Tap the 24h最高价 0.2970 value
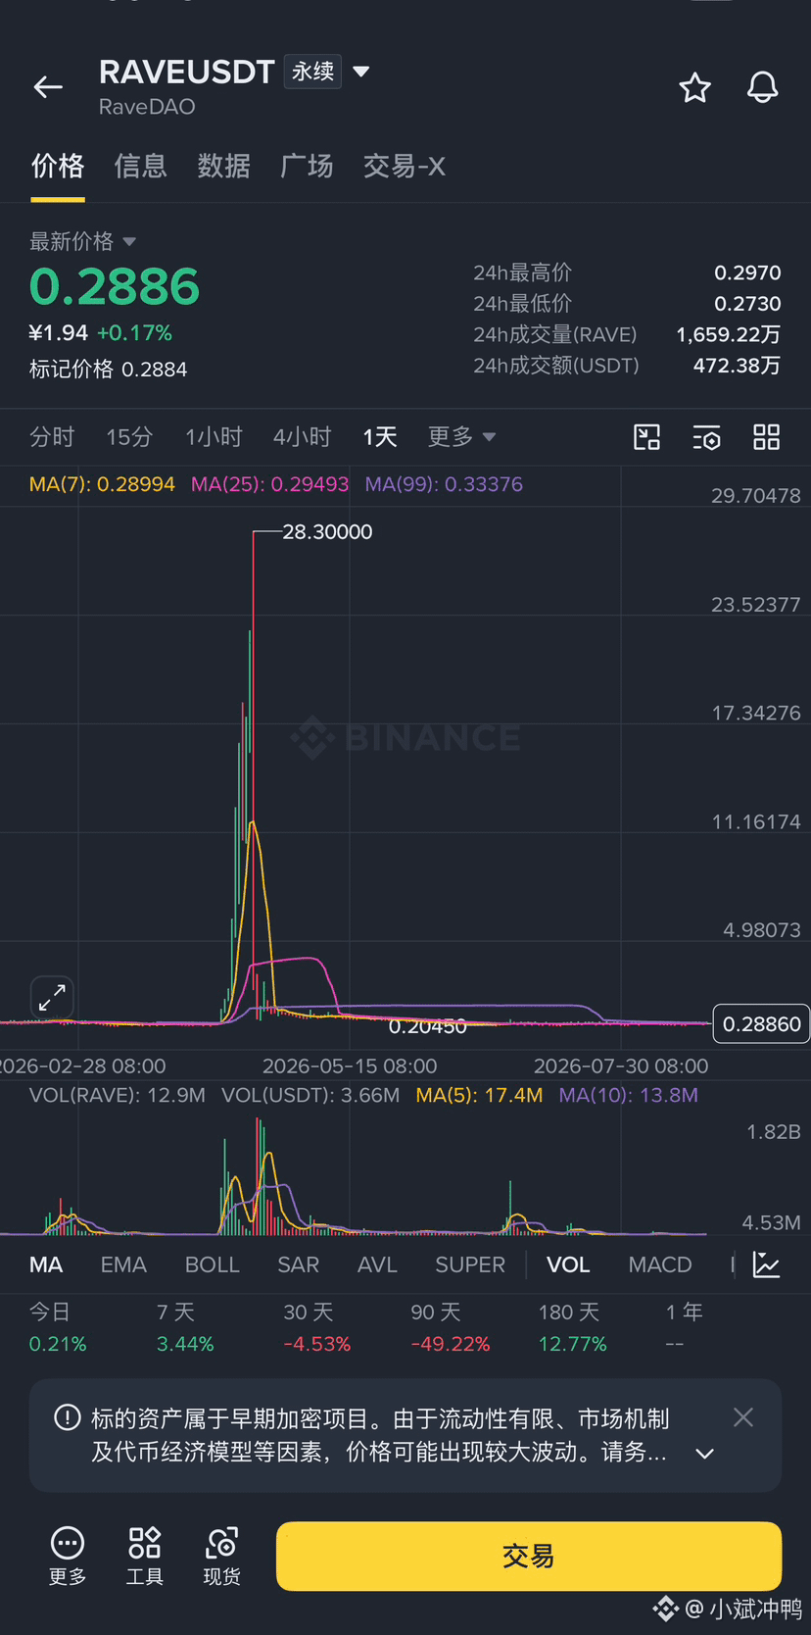This screenshot has width=811, height=1635. (x=747, y=272)
